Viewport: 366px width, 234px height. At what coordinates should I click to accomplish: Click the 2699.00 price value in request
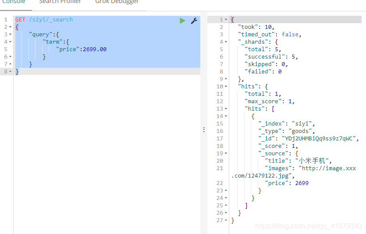[x=95, y=49]
